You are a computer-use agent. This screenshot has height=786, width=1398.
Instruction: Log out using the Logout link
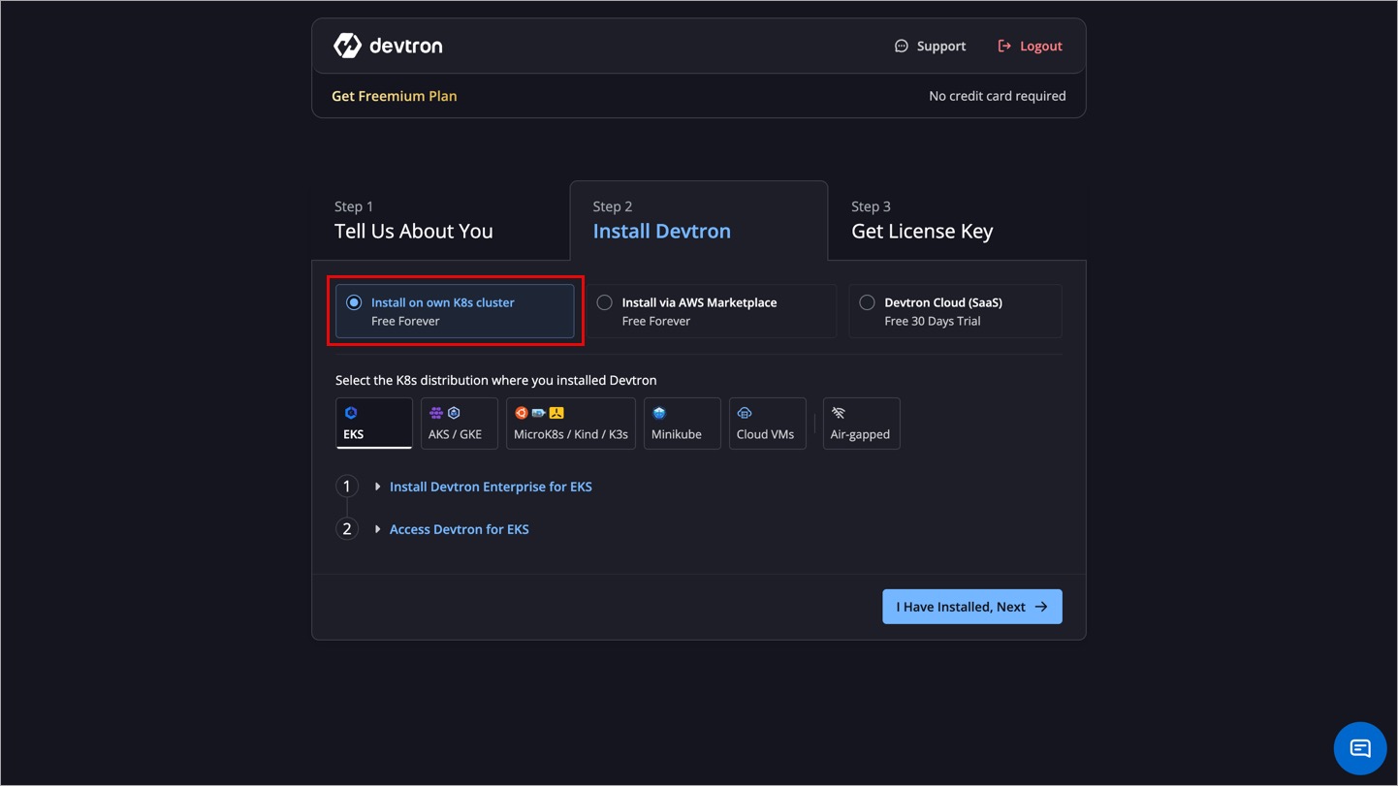1030,47
